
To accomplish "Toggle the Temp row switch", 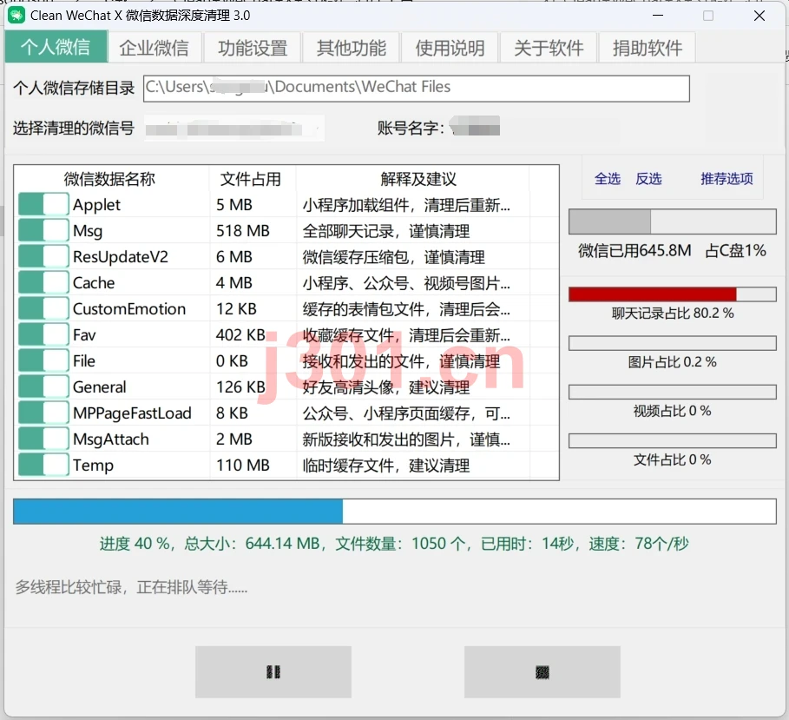I will click(43, 465).
